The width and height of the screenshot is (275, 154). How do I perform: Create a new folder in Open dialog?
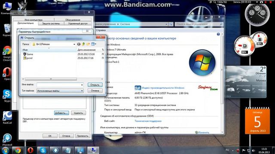point(88,44)
